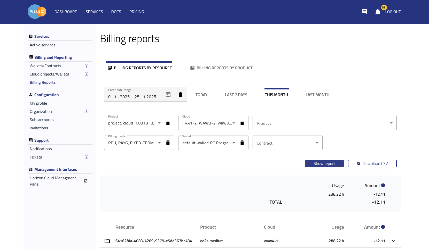Expand the eo2a.medium resource row
429x250 pixels.
coord(393,241)
